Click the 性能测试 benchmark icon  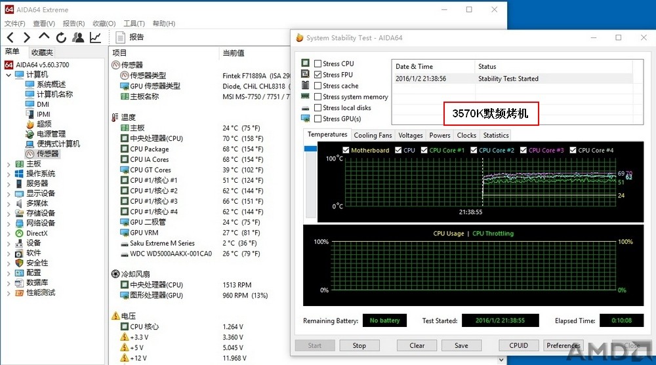pyautogui.click(x=19, y=293)
